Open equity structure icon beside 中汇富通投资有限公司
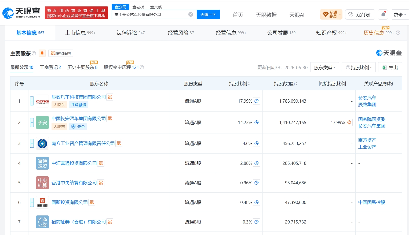 pyautogui.click(x=101, y=163)
